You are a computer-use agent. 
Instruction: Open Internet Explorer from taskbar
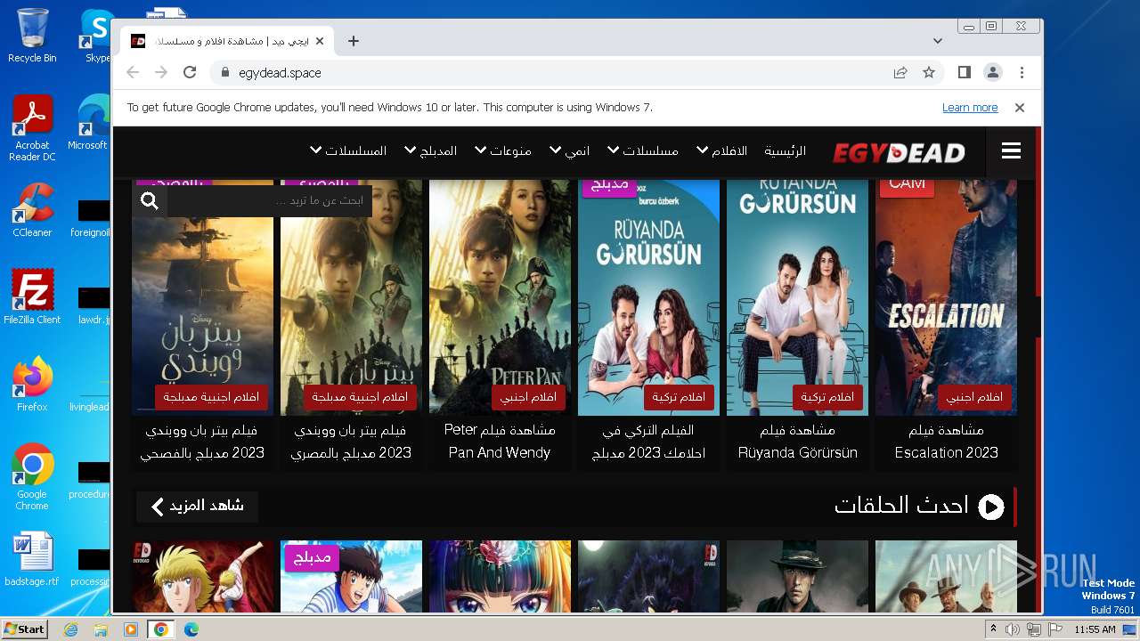(x=70, y=629)
